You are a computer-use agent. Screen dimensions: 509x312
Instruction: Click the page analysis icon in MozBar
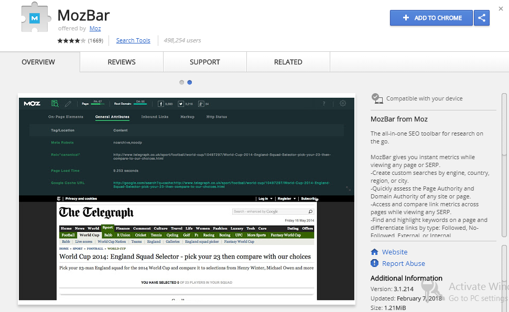(x=55, y=104)
